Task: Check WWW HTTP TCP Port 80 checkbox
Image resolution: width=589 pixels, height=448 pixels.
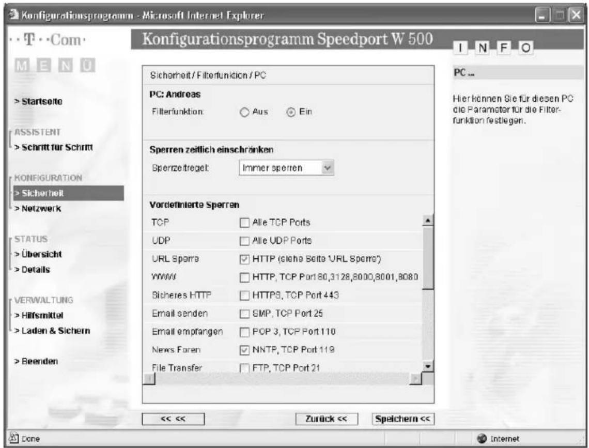Action: (x=244, y=277)
